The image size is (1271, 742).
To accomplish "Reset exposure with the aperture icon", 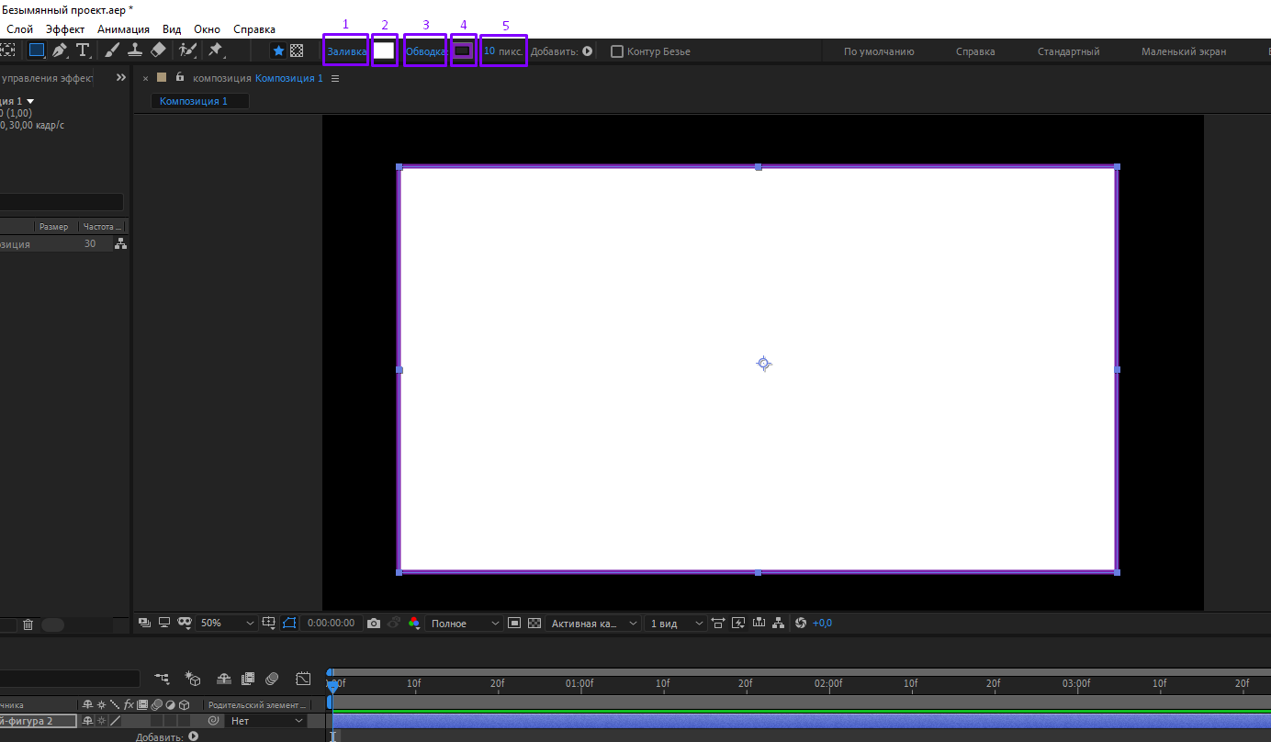I will pos(800,623).
